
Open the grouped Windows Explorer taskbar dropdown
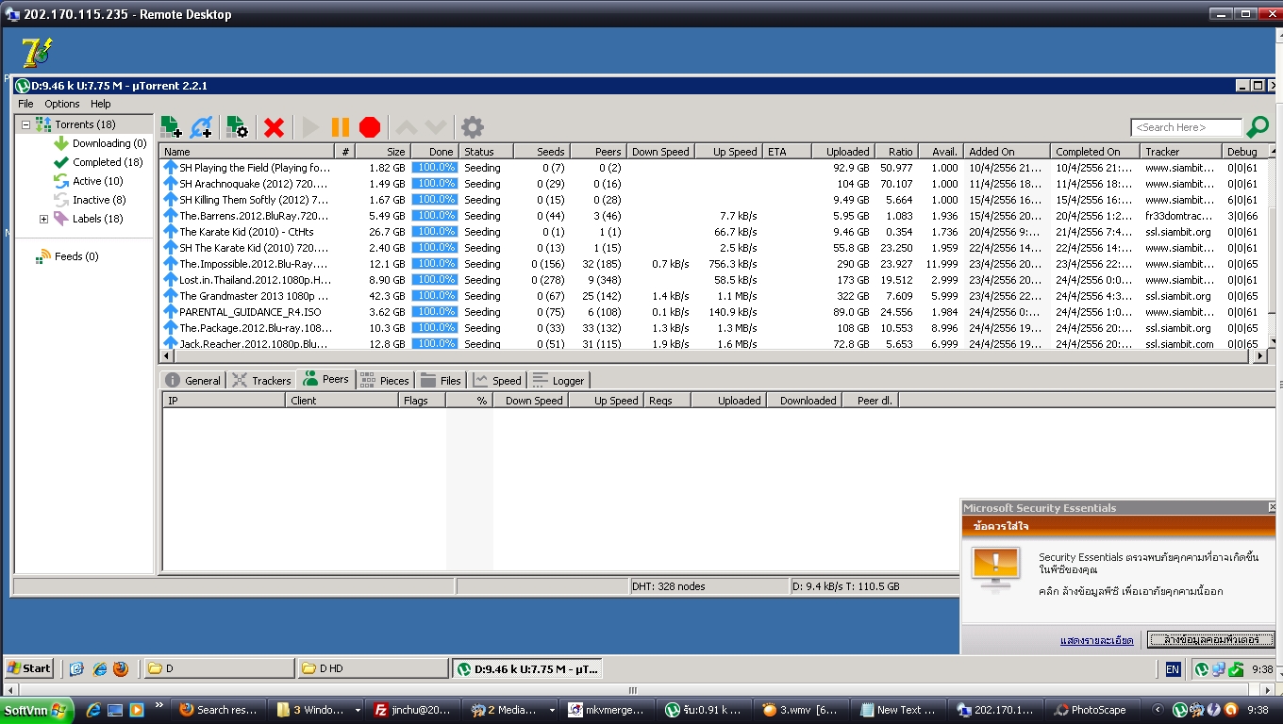pos(358,710)
